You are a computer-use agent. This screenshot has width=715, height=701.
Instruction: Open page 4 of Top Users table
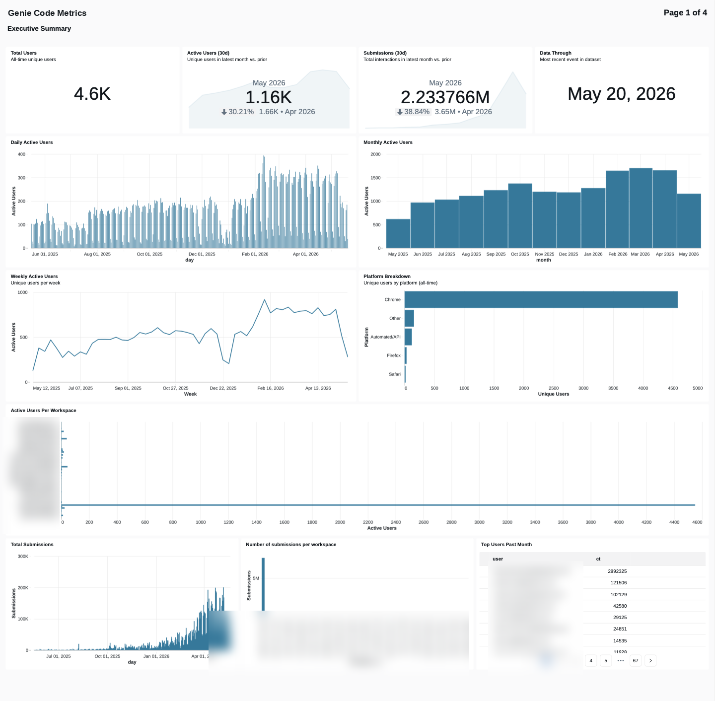click(x=591, y=660)
